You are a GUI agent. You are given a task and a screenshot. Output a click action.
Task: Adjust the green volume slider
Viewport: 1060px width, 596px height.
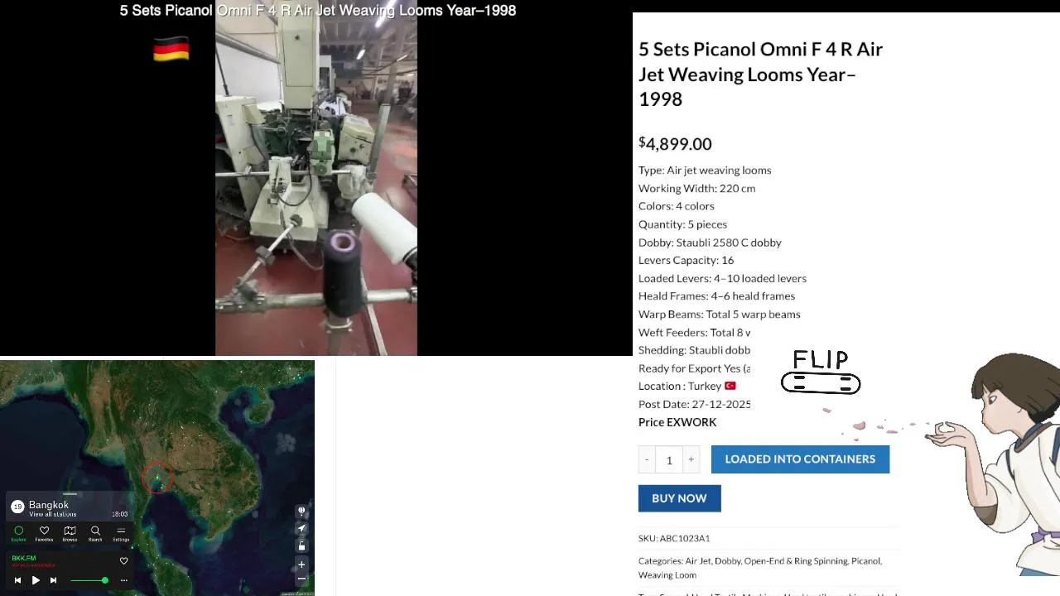[x=89, y=580]
